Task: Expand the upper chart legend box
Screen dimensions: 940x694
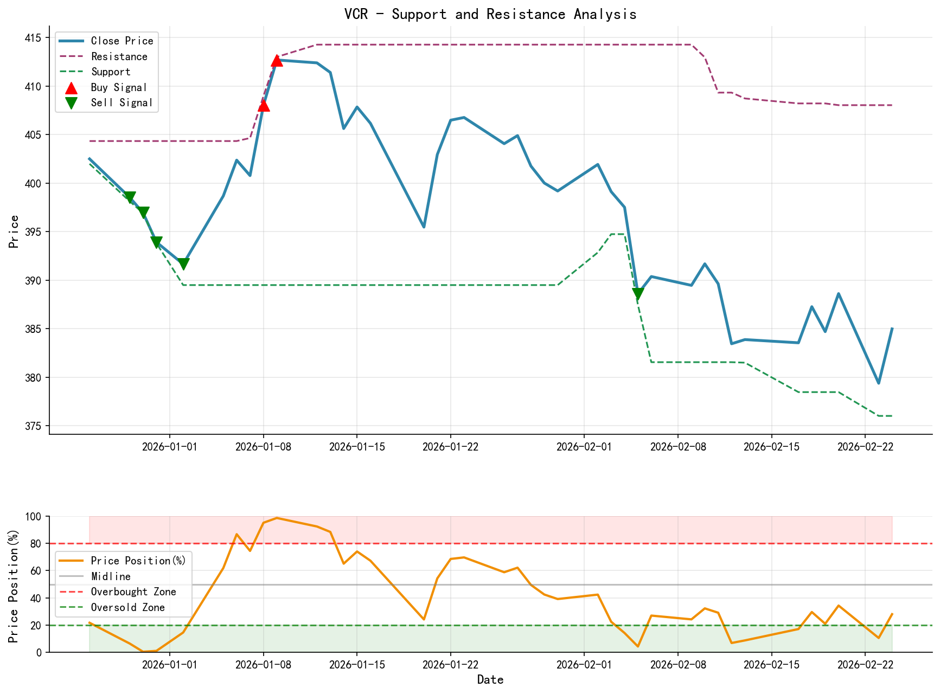Action: (106, 71)
